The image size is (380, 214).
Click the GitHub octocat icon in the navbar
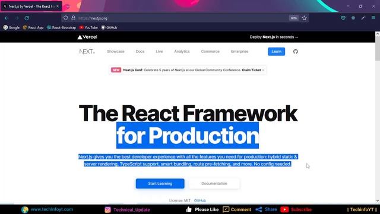pos(296,52)
